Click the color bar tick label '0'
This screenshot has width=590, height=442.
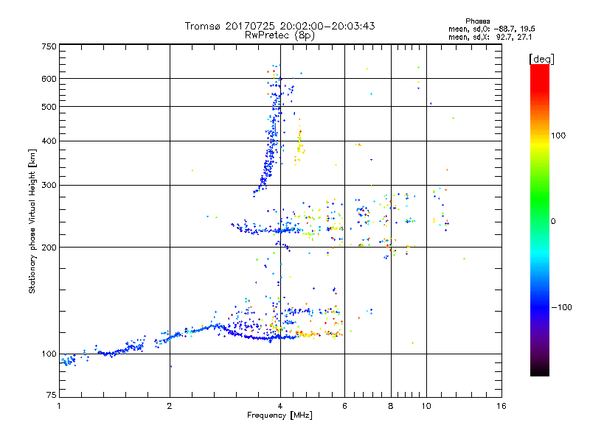click(553, 222)
